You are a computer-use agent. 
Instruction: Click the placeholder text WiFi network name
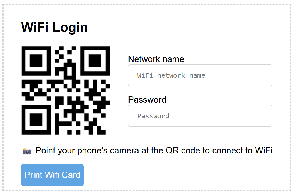(171, 75)
